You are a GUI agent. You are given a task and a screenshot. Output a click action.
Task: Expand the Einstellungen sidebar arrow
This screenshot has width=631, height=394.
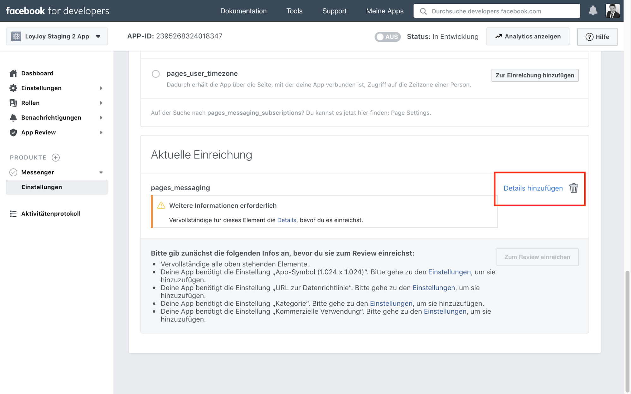pos(101,88)
